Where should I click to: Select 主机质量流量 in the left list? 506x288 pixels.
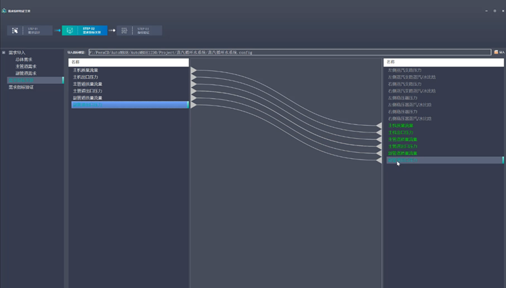(x=85, y=70)
